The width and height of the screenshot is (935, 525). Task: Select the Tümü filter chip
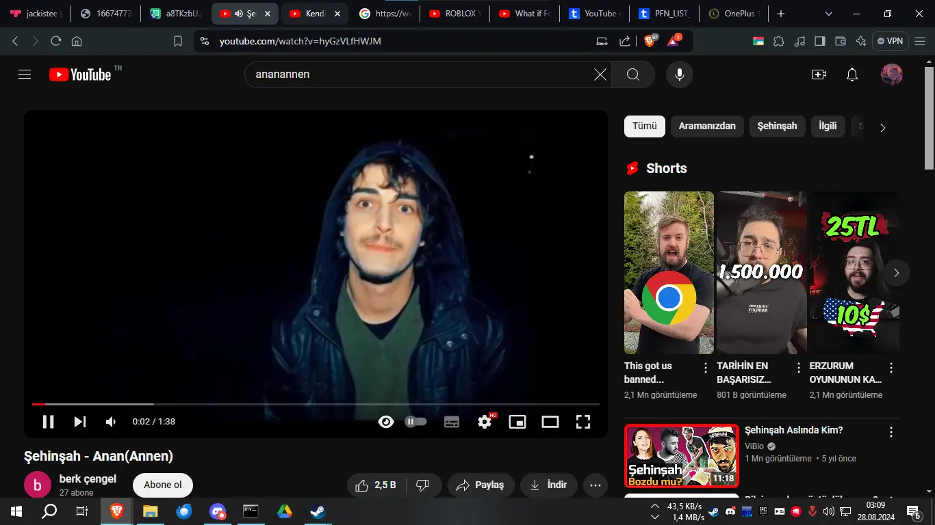(645, 126)
